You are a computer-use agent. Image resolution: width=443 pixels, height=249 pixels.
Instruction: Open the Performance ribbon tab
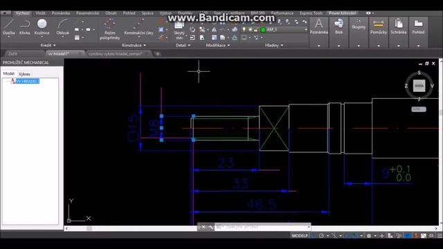click(x=282, y=13)
